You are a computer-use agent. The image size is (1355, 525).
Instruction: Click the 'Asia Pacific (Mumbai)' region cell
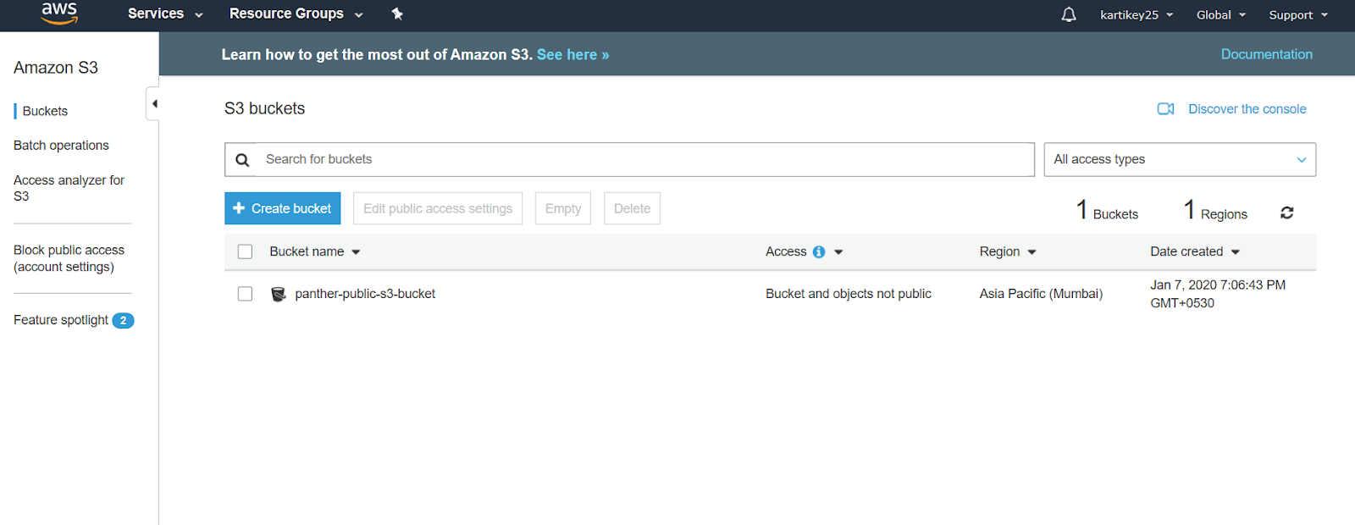click(1041, 294)
